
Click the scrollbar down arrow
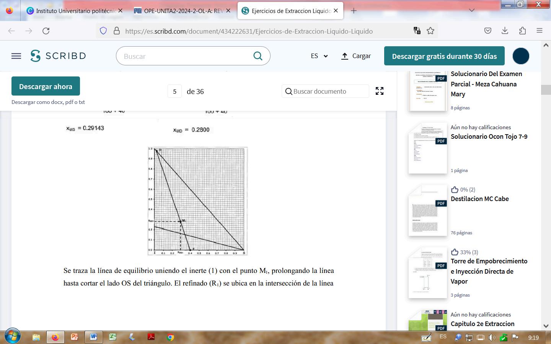point(546,326)
